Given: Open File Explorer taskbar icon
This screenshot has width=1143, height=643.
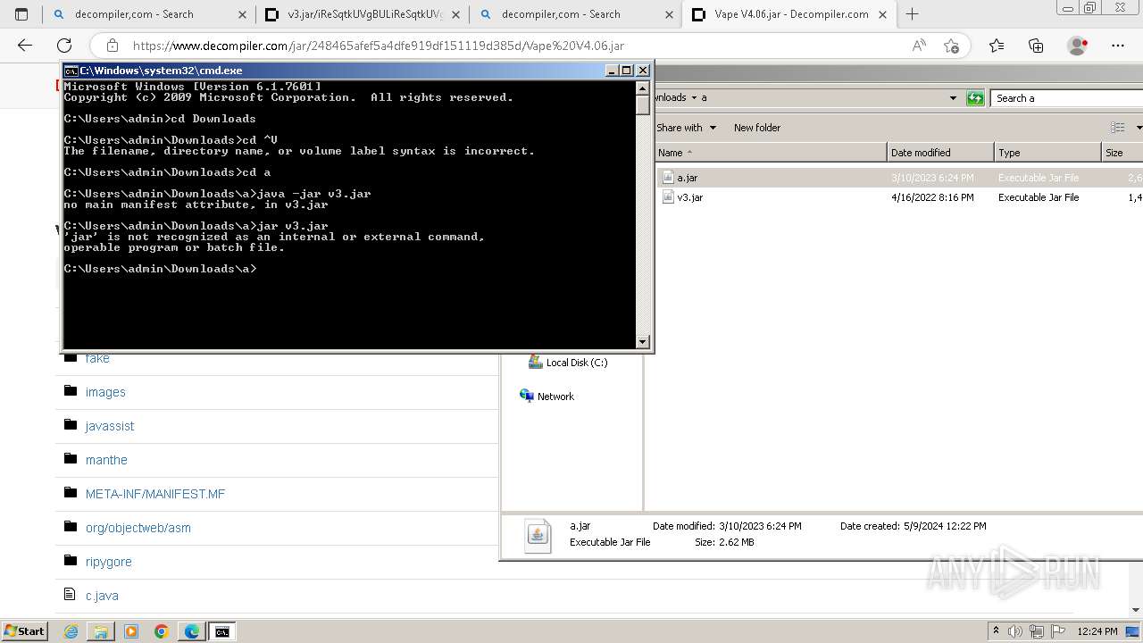Looking at the screenshot, I should point(101,631).
